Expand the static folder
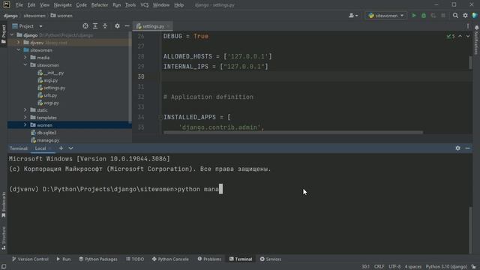480x270 pixels. click(x=25, y=110)
